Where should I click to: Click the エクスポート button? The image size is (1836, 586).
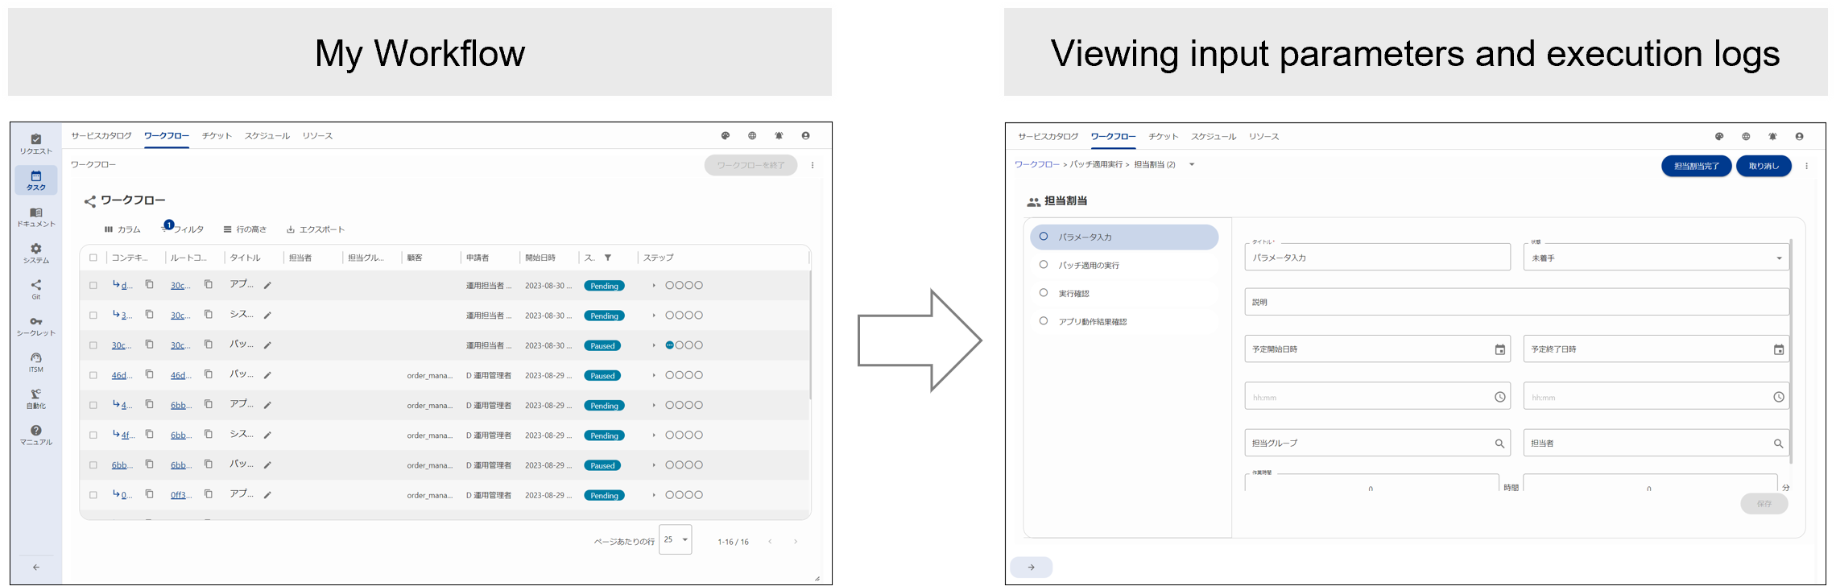(x=316, y=229)
